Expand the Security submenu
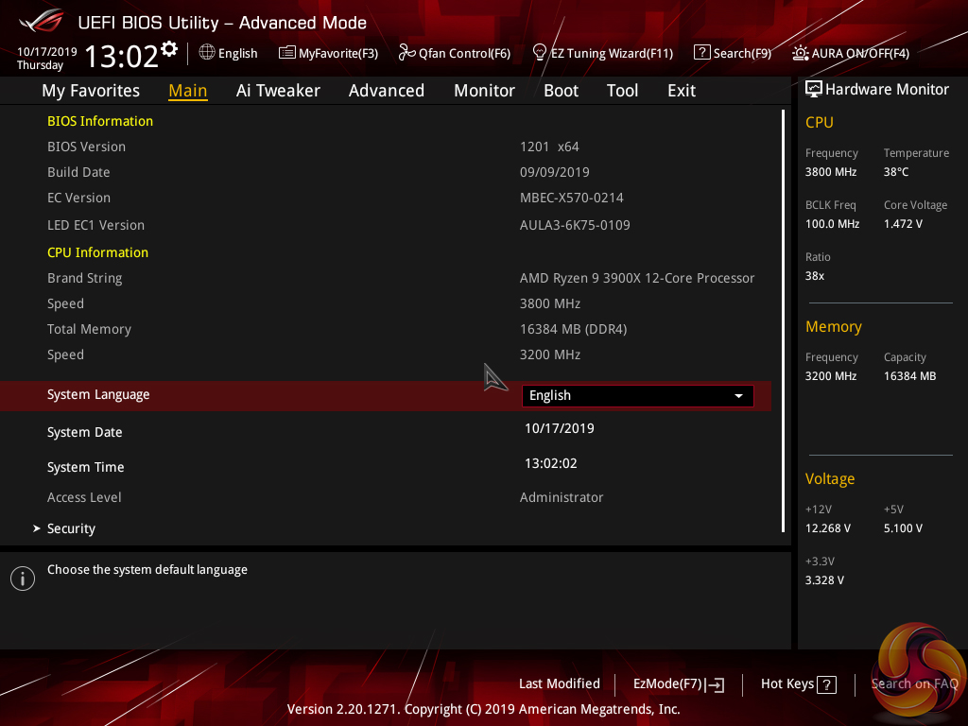This screenshot has height=726, width=968. (x=71, y=529)
